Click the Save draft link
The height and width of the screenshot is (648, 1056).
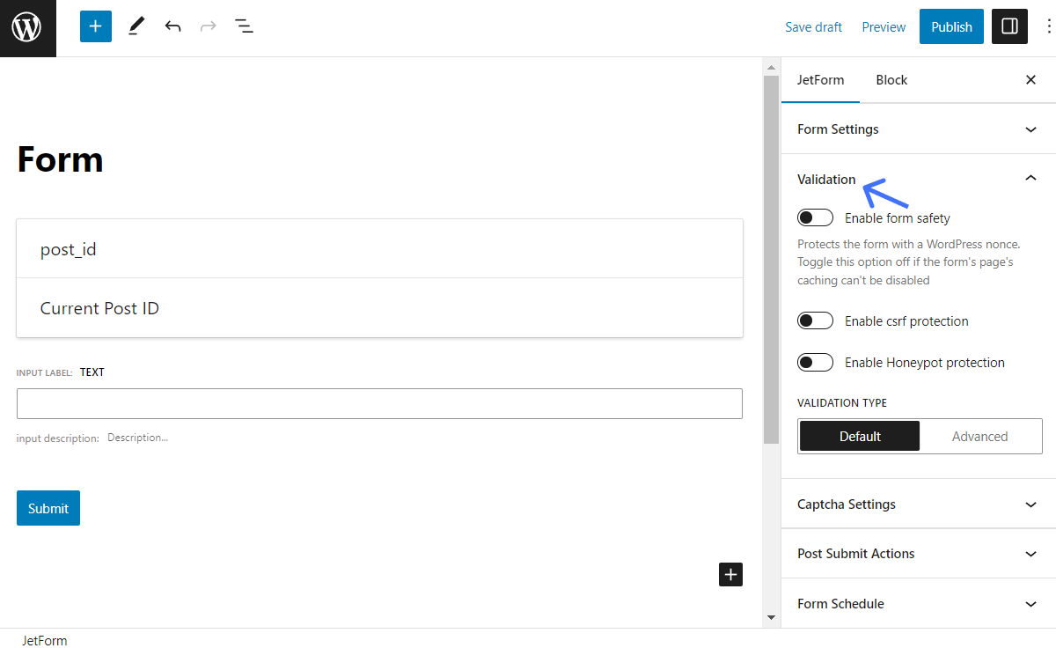click(813, 26)
